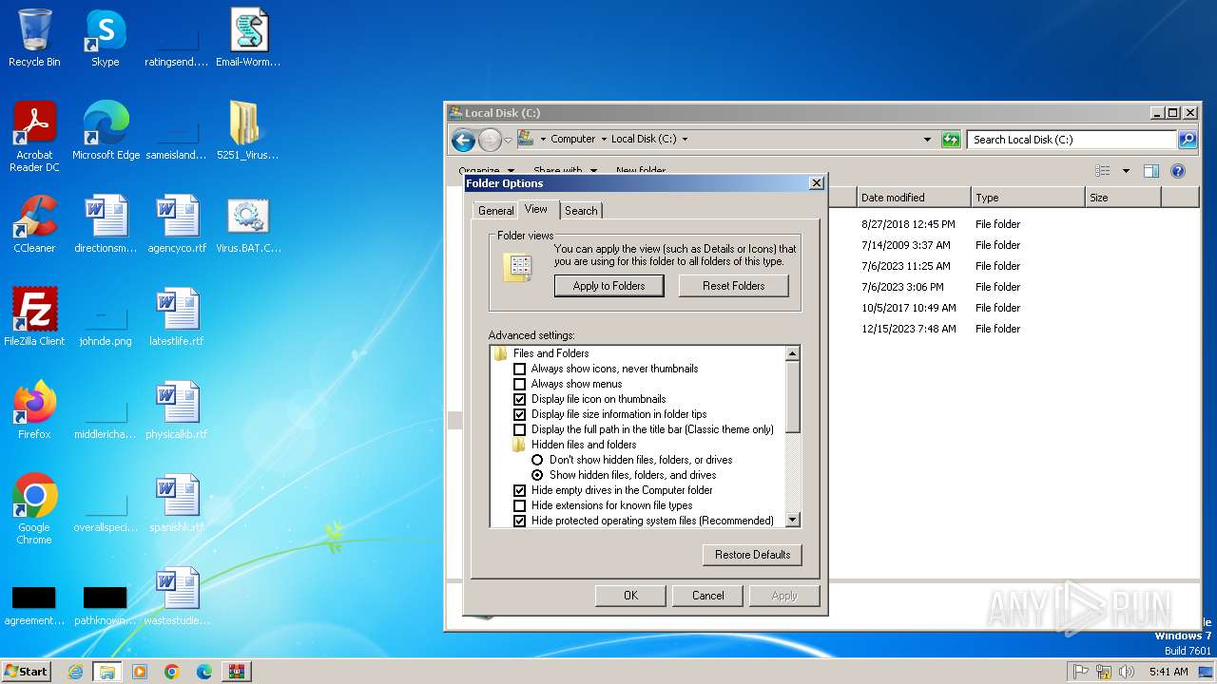The width and height of the screenshot is (1217, 684).
Task: Select physicalkb.rtf document icon
Action: (x=177, y=410)
